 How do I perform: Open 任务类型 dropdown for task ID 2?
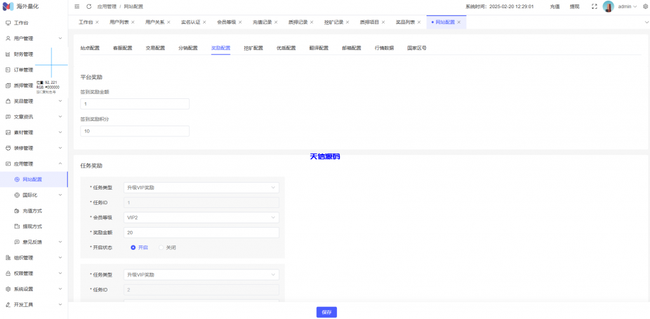pyautogui.click(x=201, y=275)
